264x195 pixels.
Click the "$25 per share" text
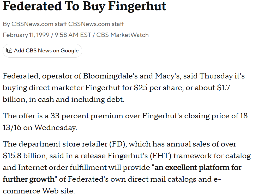[x=153, y=88]
